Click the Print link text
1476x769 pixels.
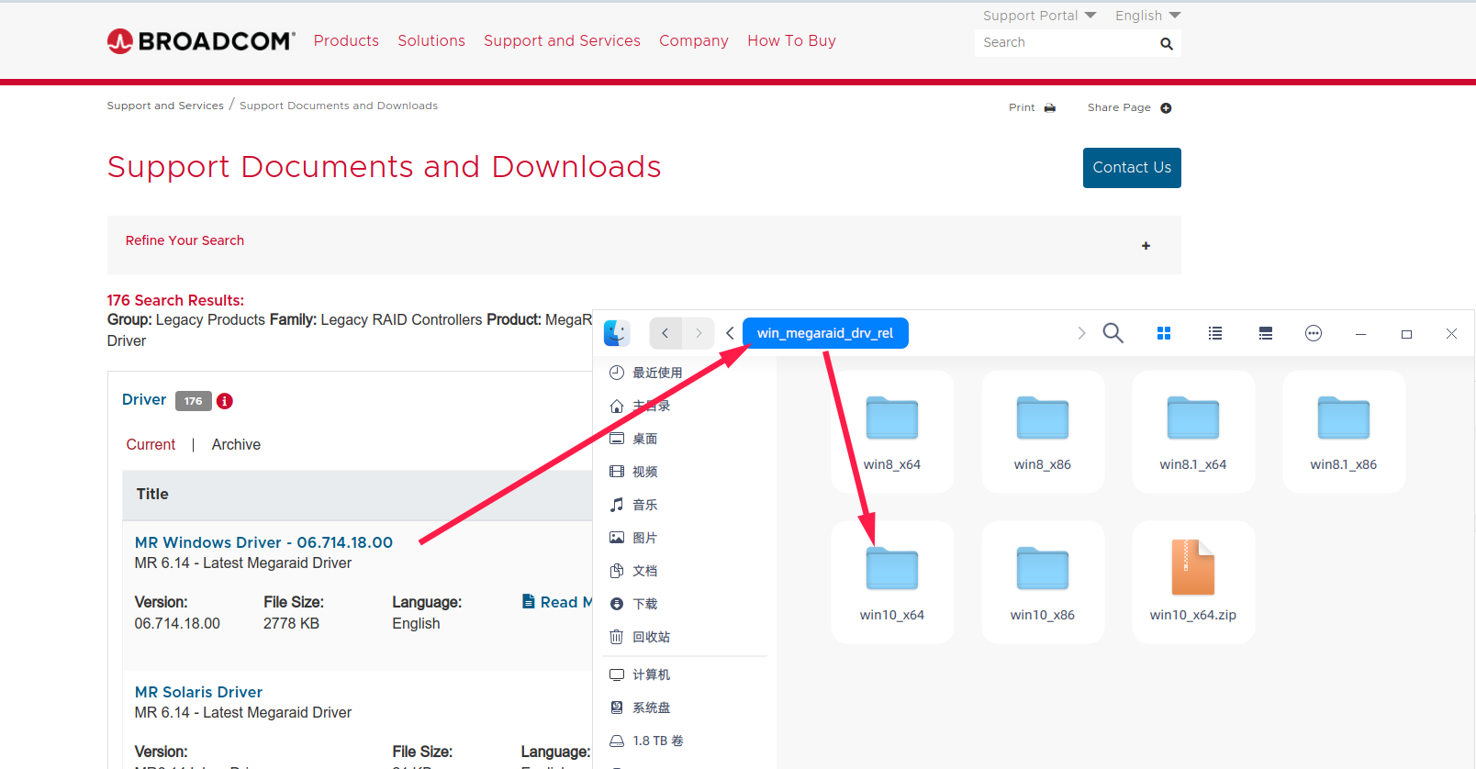click(1022, 107)
